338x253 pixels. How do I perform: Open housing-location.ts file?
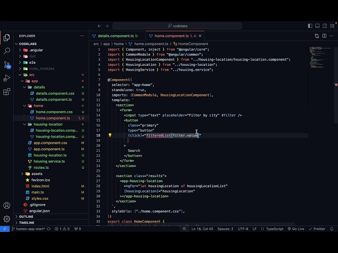pos(52,155)
